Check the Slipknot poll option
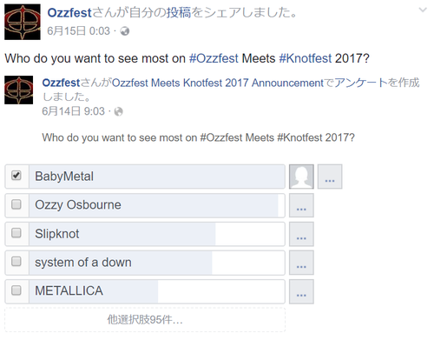Image resolution: width=434 pixels, height=340 pixels. pyautogui.click(x=16, y=232)
